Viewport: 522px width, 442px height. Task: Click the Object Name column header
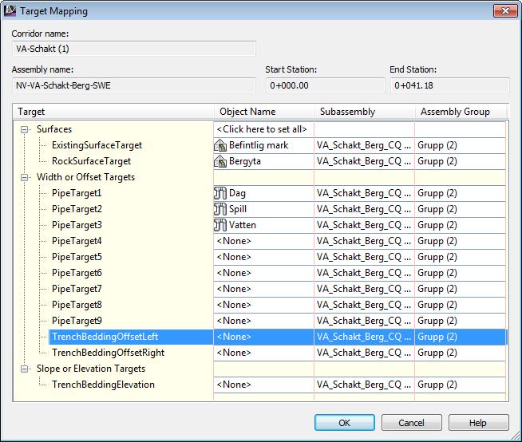point(264,112)
